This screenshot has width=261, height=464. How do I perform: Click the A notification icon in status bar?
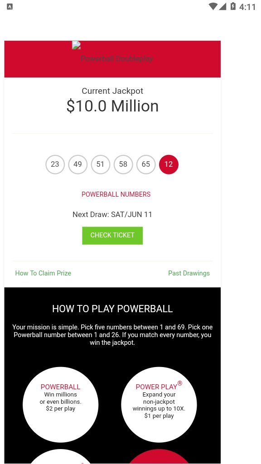(x=9, y=7)
